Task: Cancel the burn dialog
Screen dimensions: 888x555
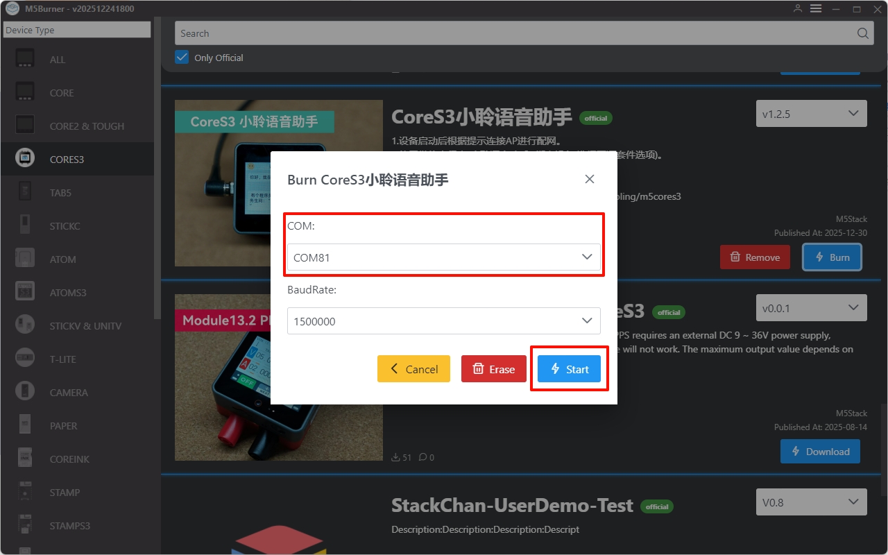Action: pos(413,369)
